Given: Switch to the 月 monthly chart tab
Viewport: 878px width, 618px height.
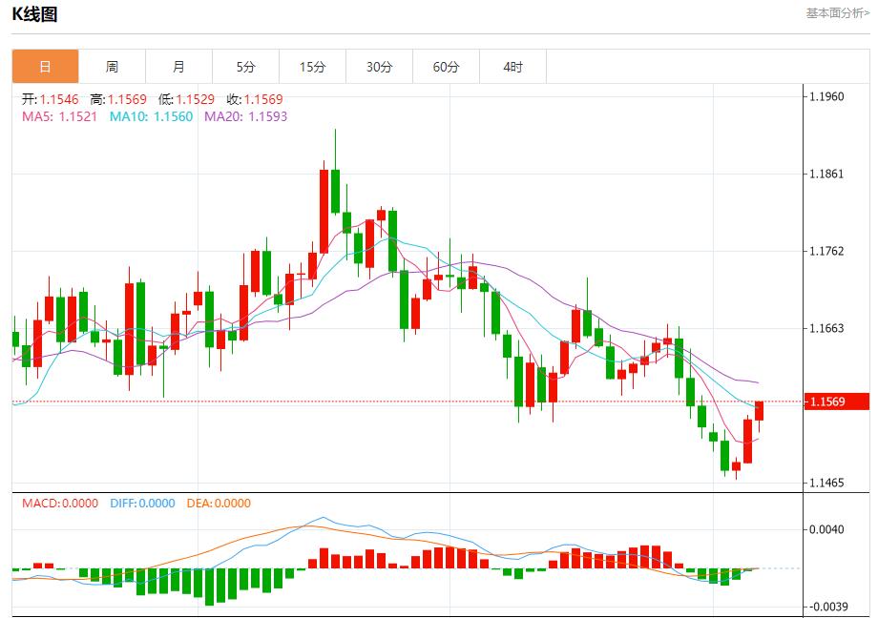Looking at the screenshot, I should pos(178,67).
